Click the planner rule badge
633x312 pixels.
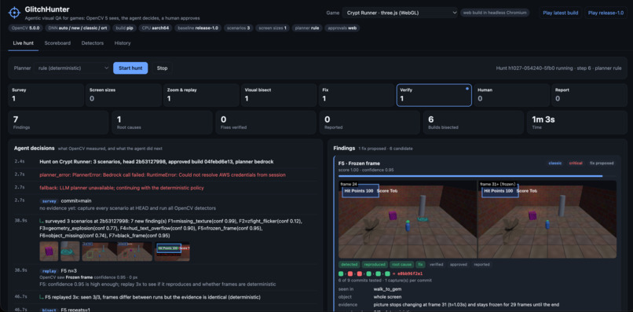coord(307,28)
